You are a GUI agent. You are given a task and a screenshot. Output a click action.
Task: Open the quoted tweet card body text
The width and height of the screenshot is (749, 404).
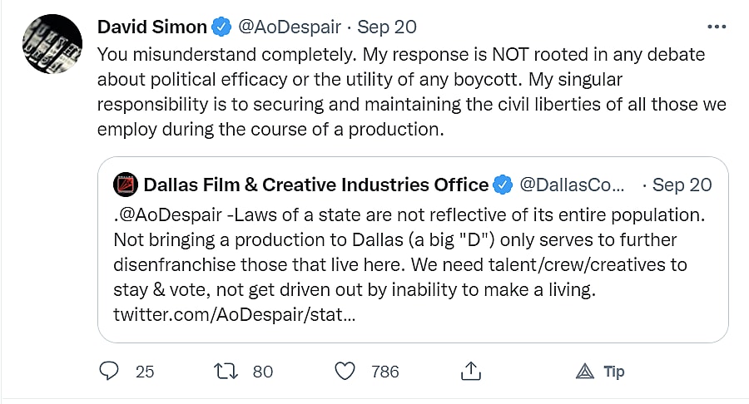tap(408, 254)
